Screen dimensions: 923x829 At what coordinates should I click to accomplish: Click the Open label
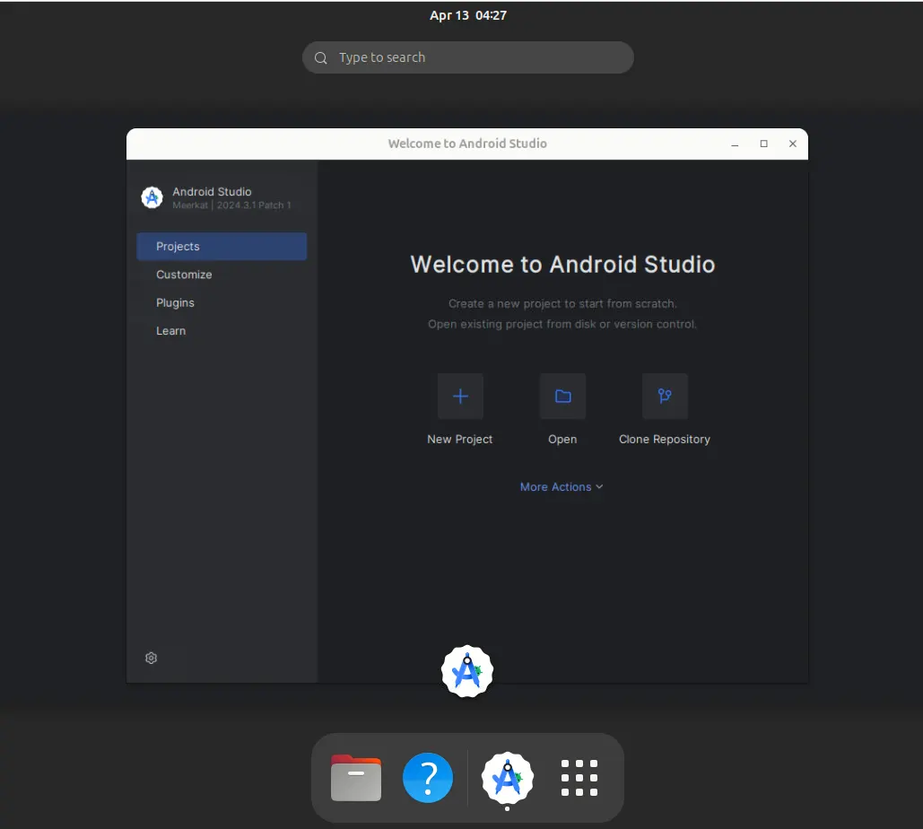coord(562,440)
